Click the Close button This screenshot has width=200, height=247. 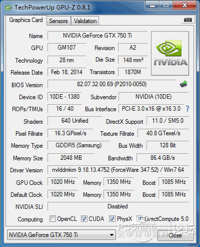pos(175,235)
